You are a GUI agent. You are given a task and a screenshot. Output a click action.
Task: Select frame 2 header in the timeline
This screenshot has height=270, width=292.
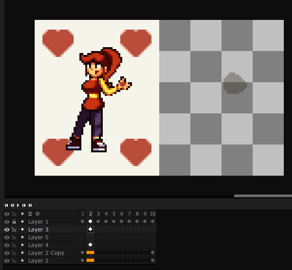90,214
